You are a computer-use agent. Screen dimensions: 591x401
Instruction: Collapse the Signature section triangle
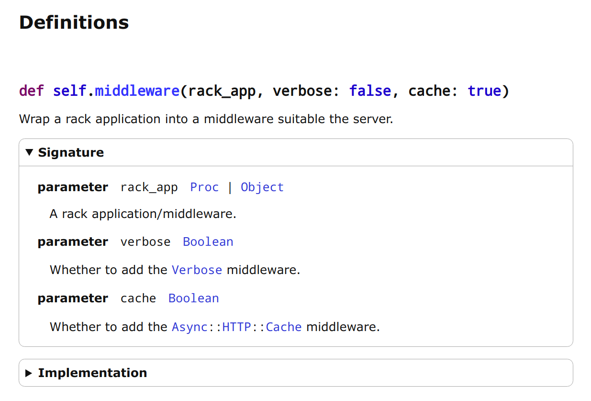coord(29,152)
